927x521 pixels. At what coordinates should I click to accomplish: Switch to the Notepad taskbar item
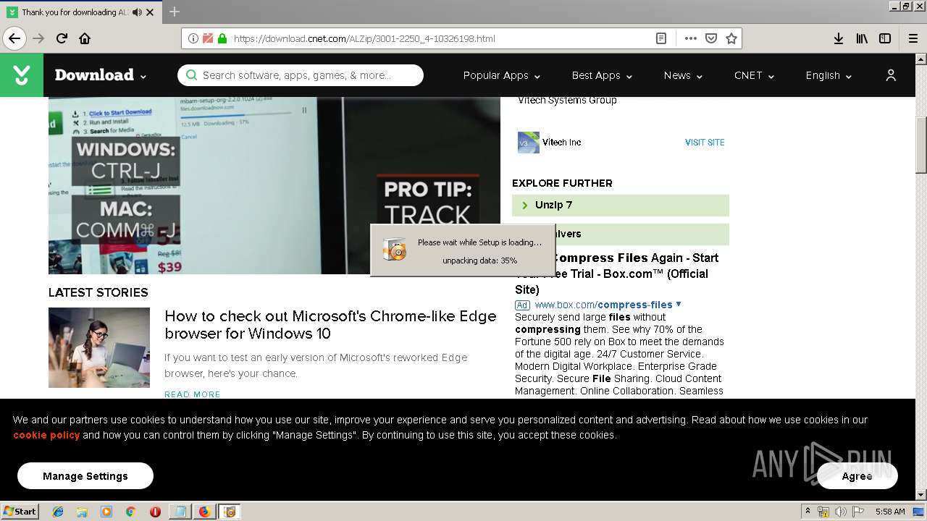[x=180, y=512]
